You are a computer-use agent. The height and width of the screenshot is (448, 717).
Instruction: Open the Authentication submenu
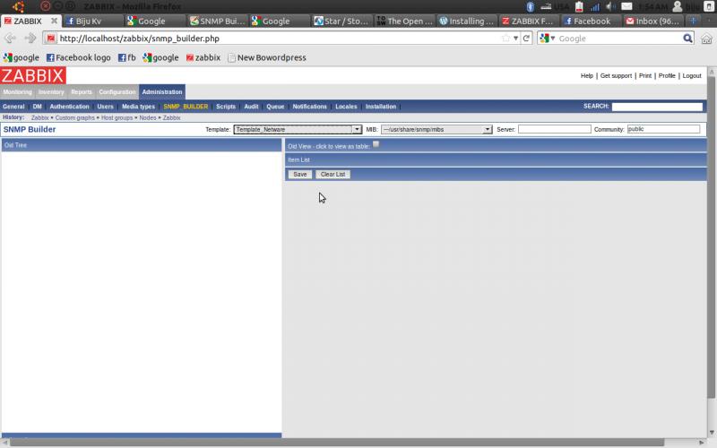click(x=69, y=107)
